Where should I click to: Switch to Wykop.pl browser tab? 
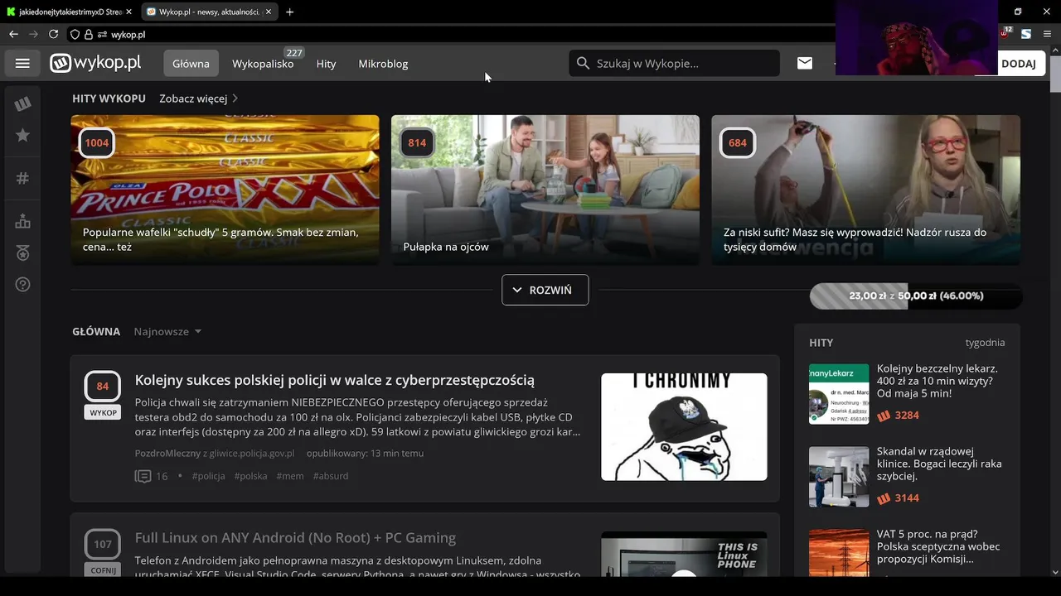click(x=209, y=12)
